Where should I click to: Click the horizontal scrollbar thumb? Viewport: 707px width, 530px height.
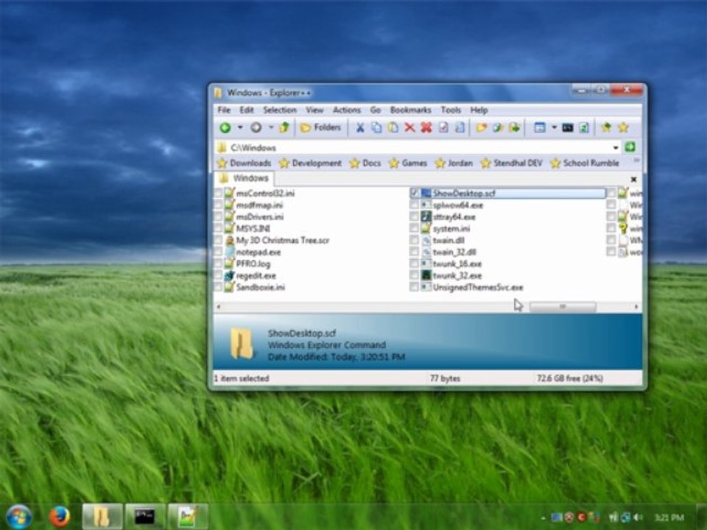[563, 307]
